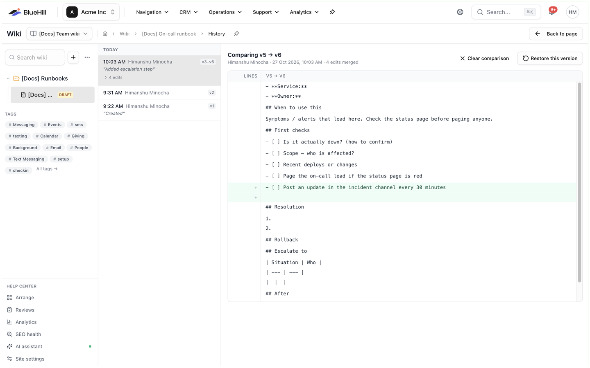Filter by the Messaging tag
Screen dimensions: 590x368
pyautogui.click(x=22, y=125)
